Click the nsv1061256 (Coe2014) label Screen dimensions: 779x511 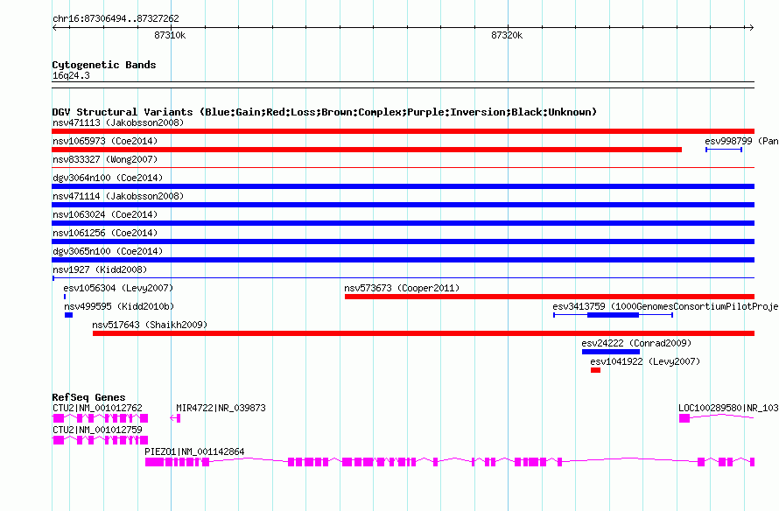105,233
